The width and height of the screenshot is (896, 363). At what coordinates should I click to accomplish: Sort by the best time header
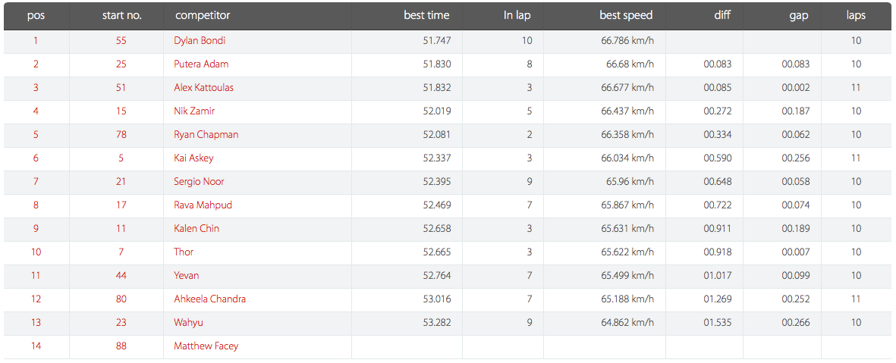pyautogui.click(x=426, y=15)
